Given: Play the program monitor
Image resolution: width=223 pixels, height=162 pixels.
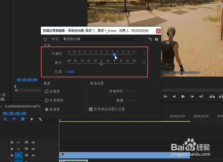Looking at the screenshot, I should 183,97.
